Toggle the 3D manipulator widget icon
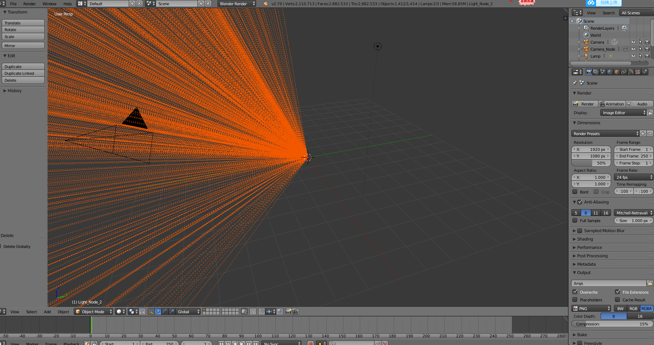The width and height of the screenshot is (654, 345). tap(151, 311)
